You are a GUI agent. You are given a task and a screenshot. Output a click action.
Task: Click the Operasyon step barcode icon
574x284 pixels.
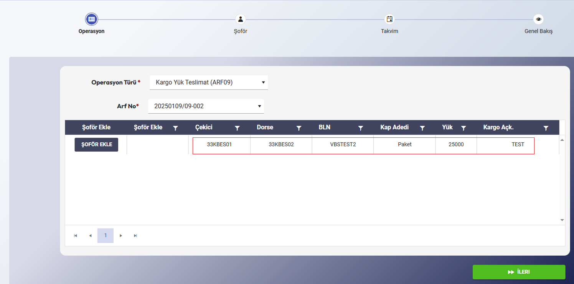click(x=92, y=19)
